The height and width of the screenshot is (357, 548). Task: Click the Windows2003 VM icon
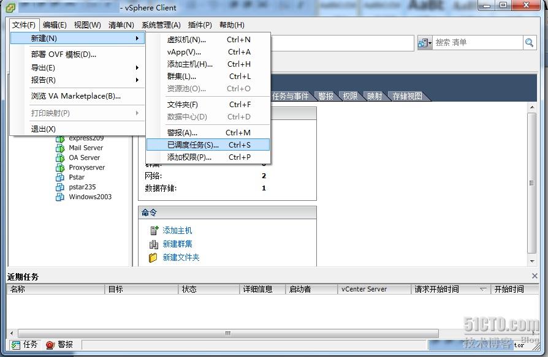coord(60,197)
